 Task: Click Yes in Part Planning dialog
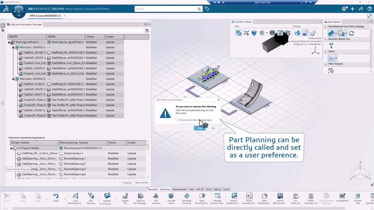200,128
